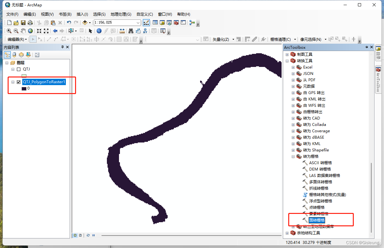Click the Full Extent globe icon
This screenshot has width=384, height=248.
coord(30,31)
